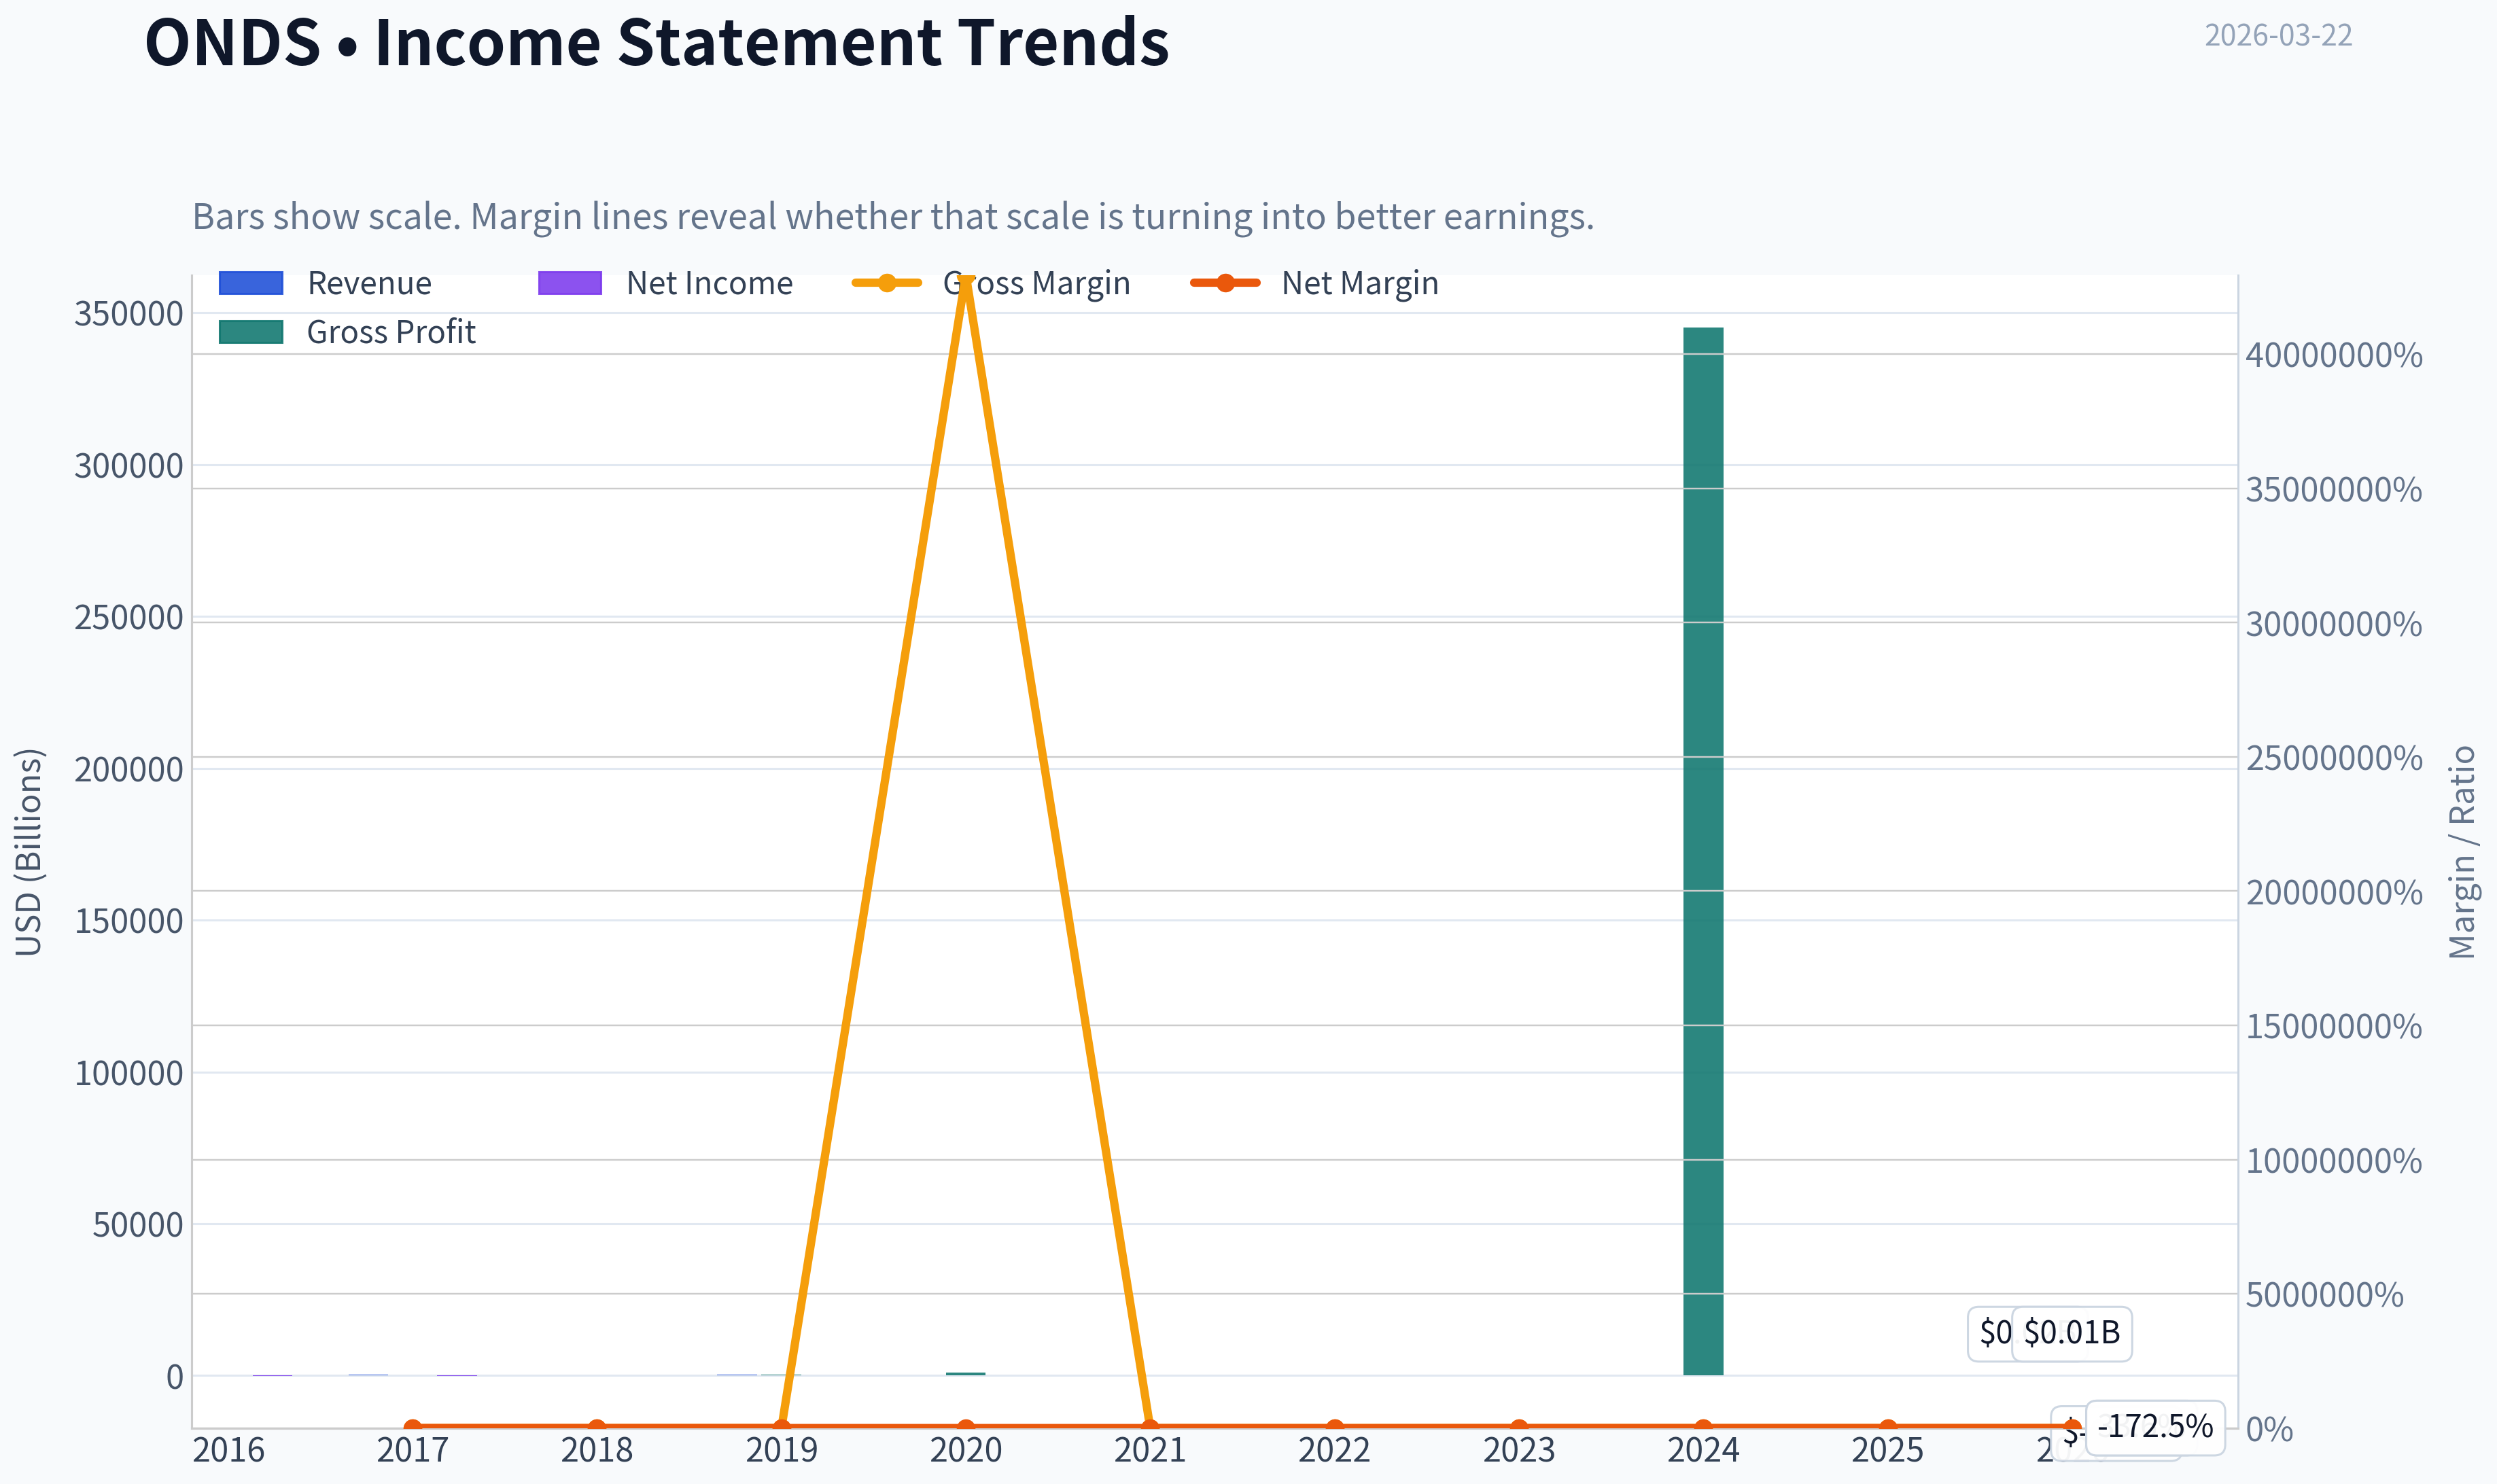Click the tall 2024 Gross Profit bar
2497x1484 pixels.
[1703, 851]
